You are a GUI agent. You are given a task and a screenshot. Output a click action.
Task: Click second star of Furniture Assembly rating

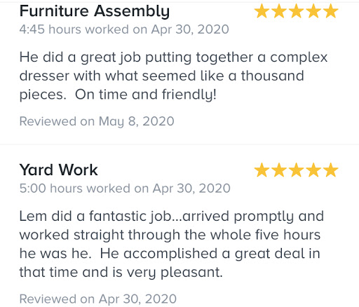pos(279,11)
